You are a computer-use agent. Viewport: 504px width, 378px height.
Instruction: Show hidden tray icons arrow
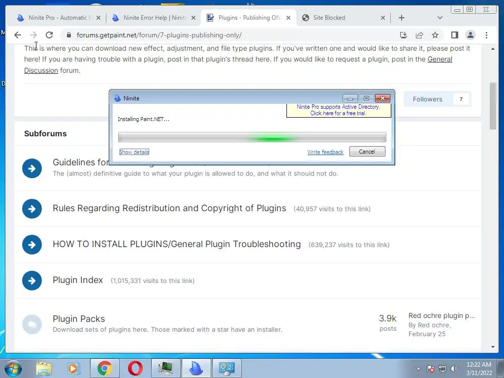418,369
